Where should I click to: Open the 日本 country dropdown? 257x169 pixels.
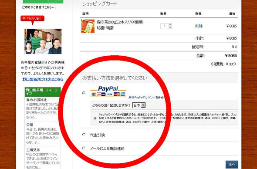139,105
